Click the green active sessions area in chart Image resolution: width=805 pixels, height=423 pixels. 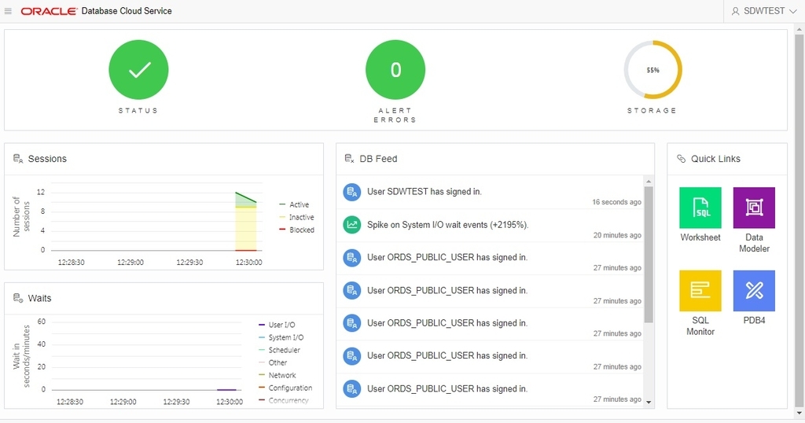point(244,202)
